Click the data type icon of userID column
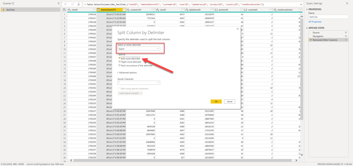Screen dimensions: 353x166 click(157, 10)
